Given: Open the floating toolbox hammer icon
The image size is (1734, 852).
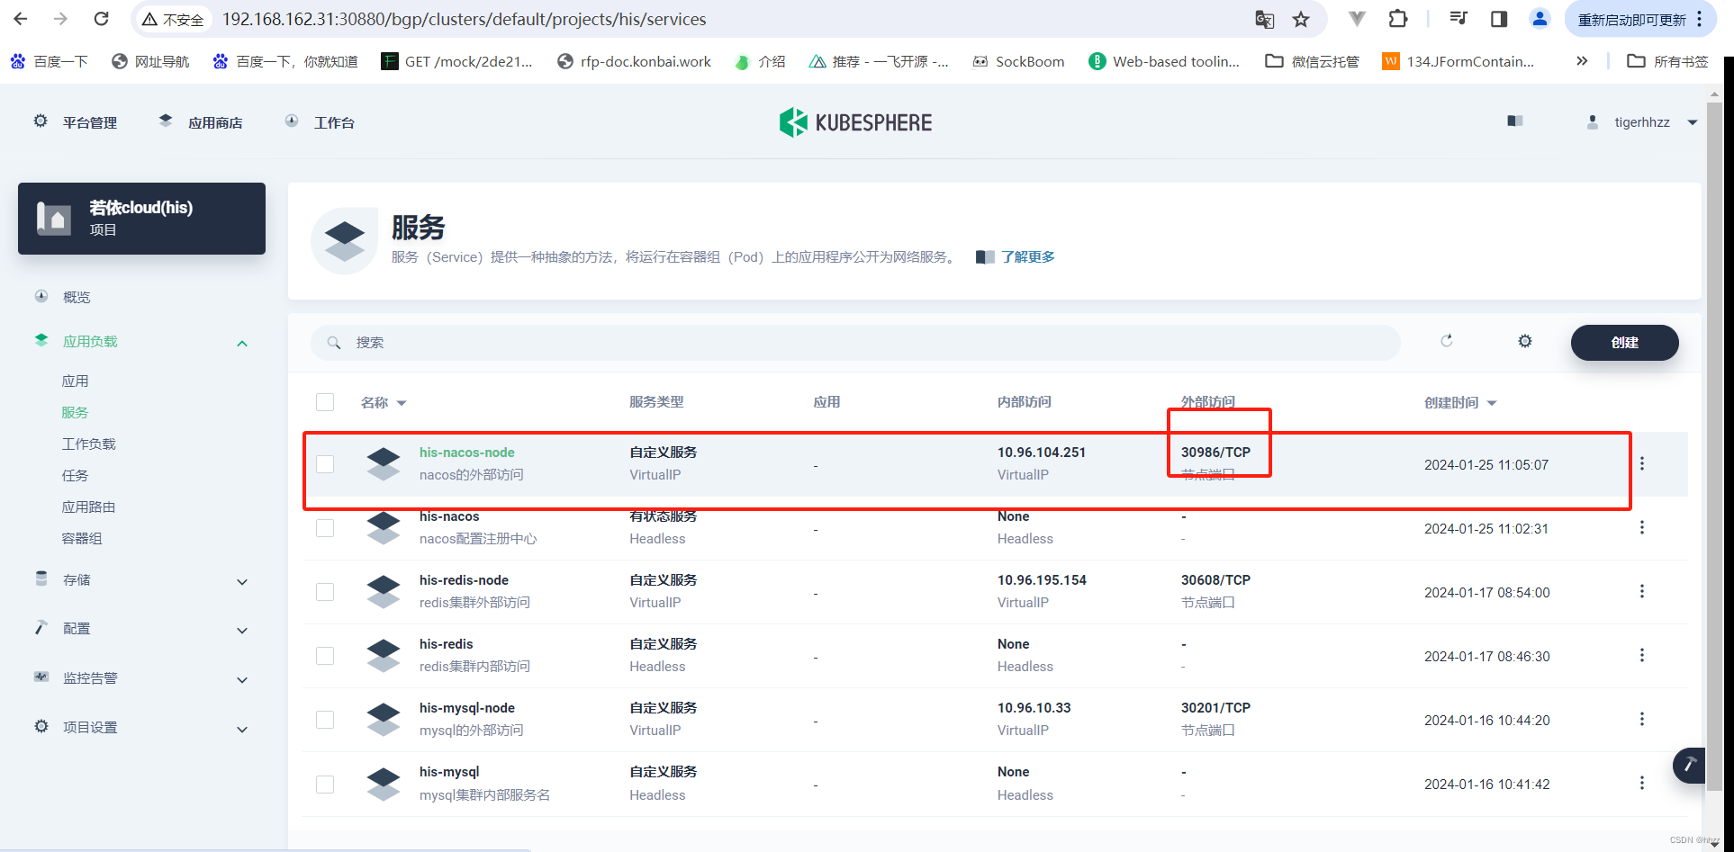Looking at the screenshot, I should (1690, 765).
